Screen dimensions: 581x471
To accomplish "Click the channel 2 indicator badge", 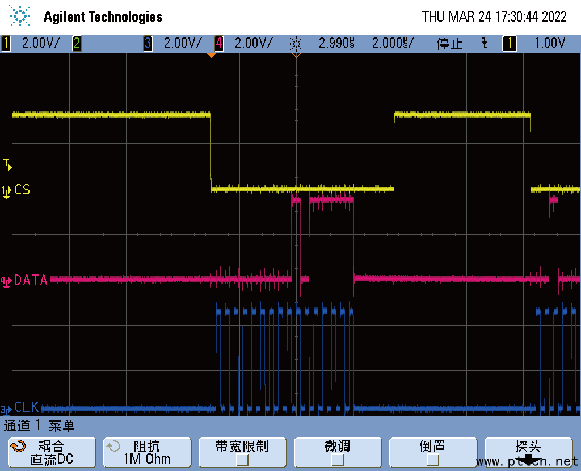I will [77, 43].
